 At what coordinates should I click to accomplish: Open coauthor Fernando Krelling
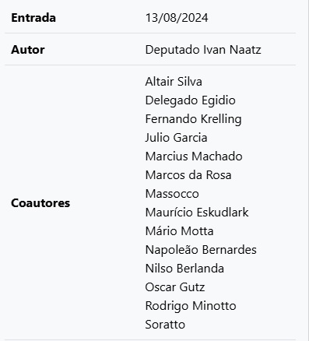point(194,119)
